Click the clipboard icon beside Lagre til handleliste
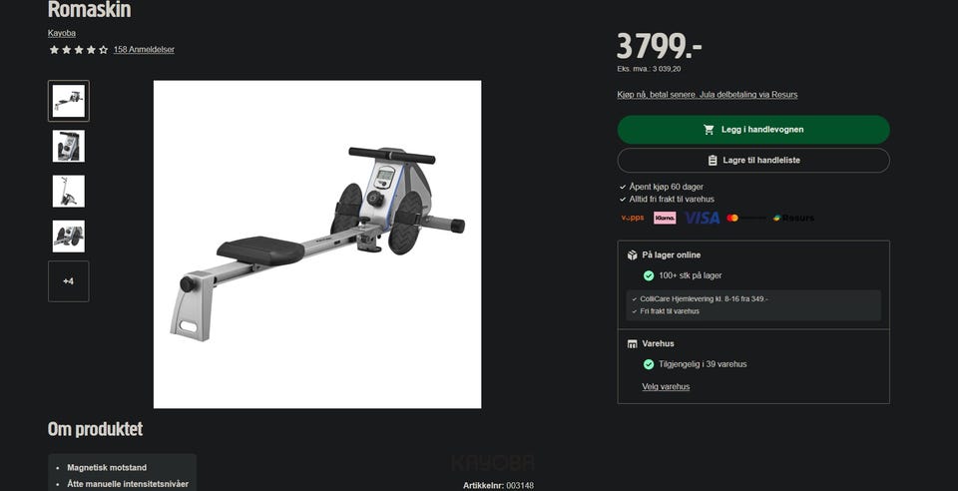Screen dimensions: 958x491 (713, 160)
